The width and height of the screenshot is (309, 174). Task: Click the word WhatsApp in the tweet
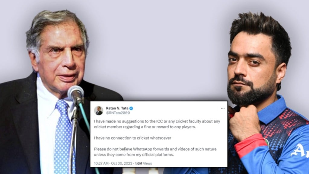point(142,149)
